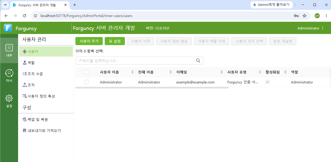Bookmark this page with the star icon
The width and height of the screenshot is (331, 162).
point(304,16)
